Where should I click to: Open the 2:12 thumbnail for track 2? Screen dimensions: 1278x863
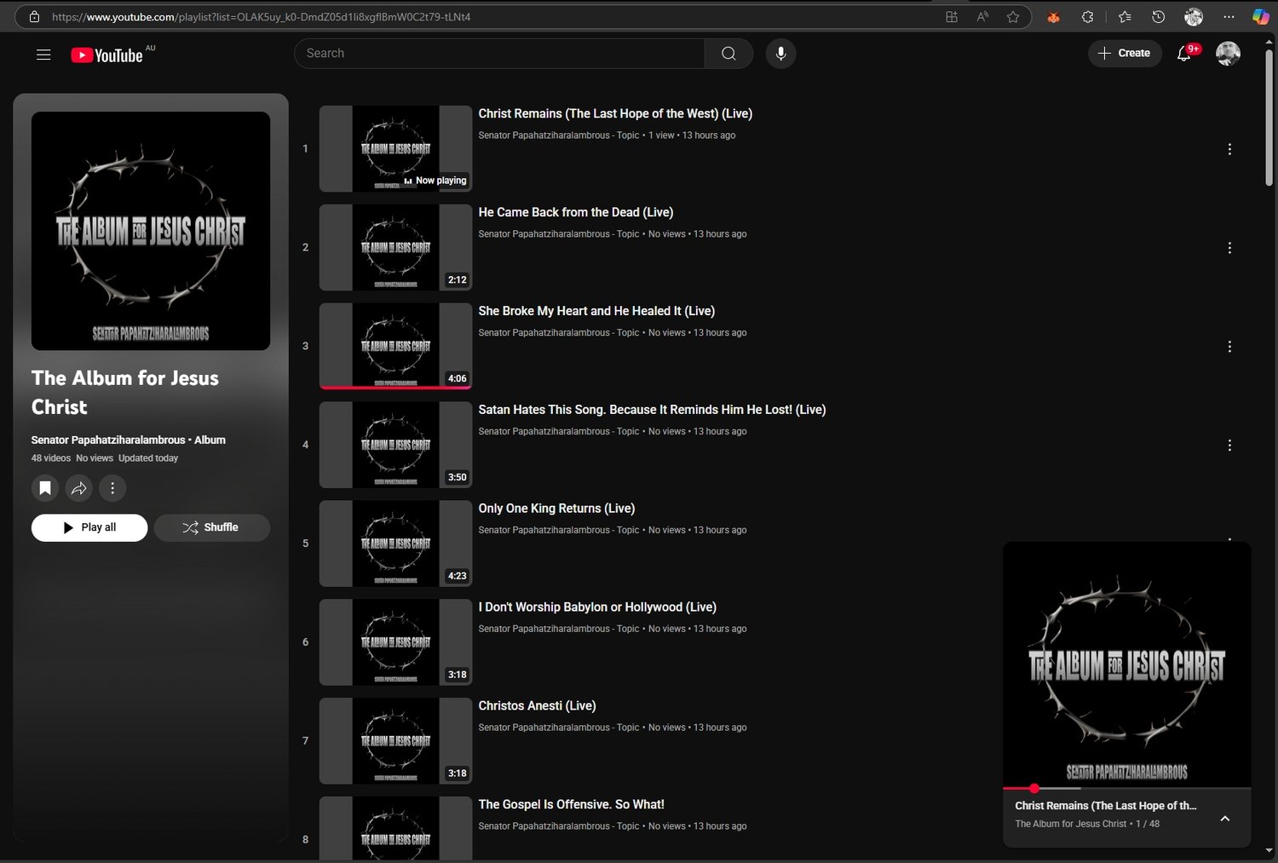coord(395,248)
